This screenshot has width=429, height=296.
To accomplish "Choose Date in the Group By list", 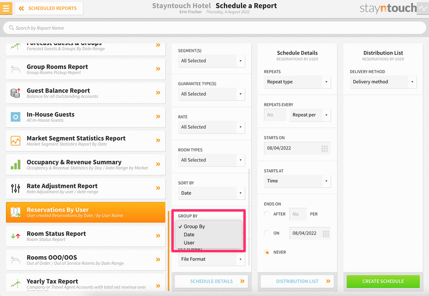I will [209, 235].
